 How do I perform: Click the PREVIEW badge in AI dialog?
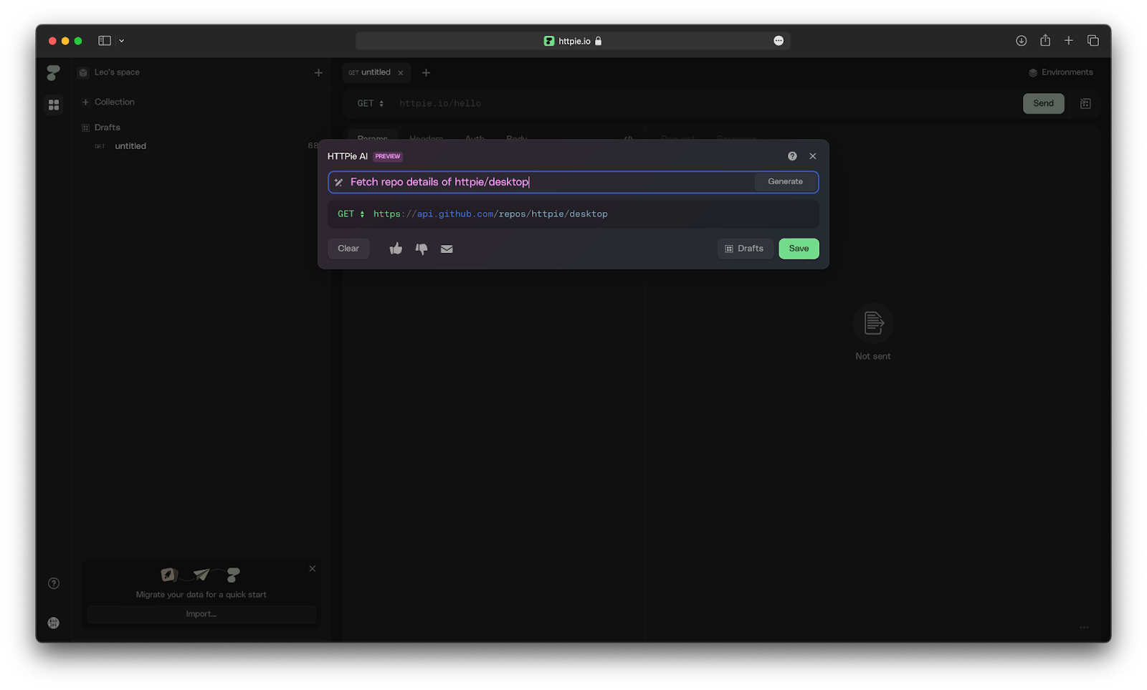click(388, 156)
